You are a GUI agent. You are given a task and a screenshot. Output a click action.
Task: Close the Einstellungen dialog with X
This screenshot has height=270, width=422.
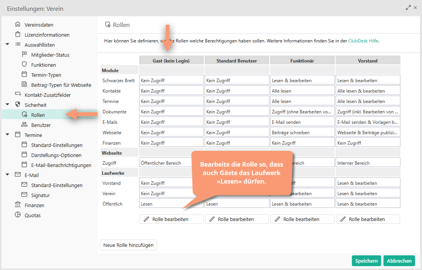click(x=415, y=8)
